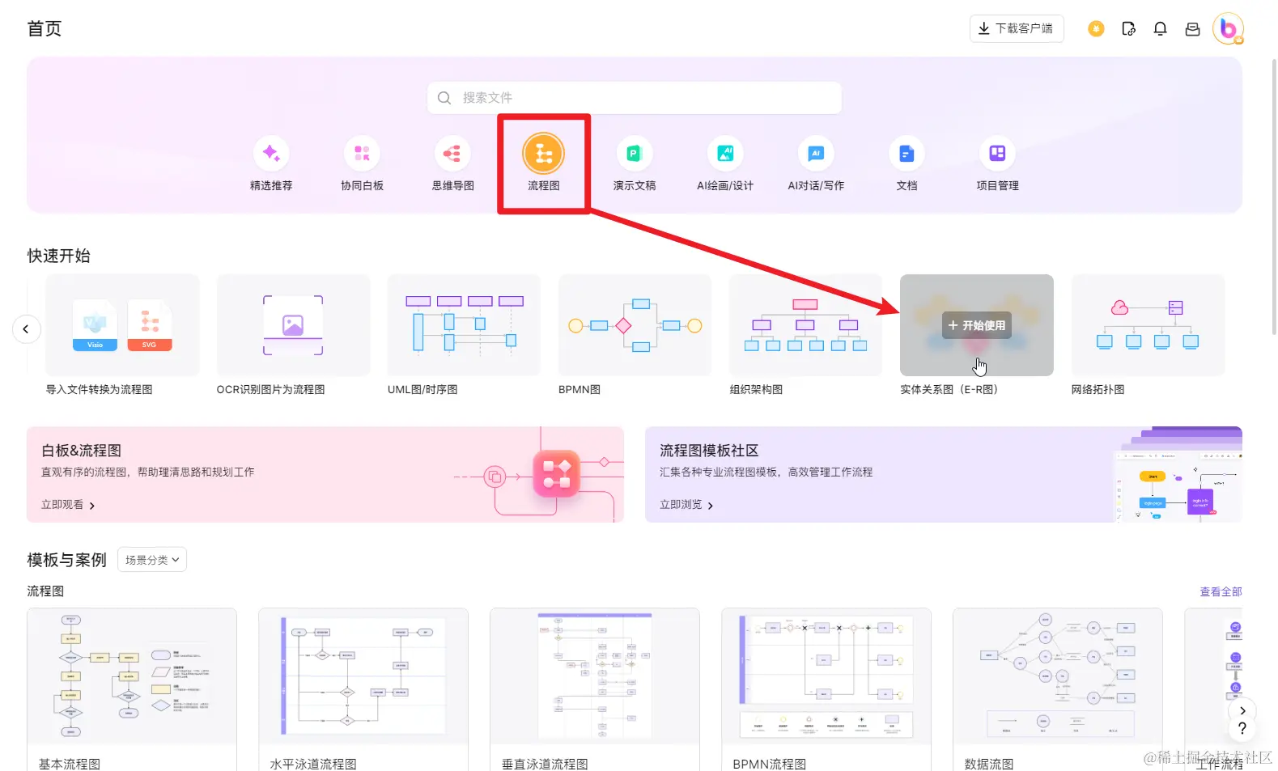
Task: Create a UML图/时序图 diagram
Action: coord(464,325)
